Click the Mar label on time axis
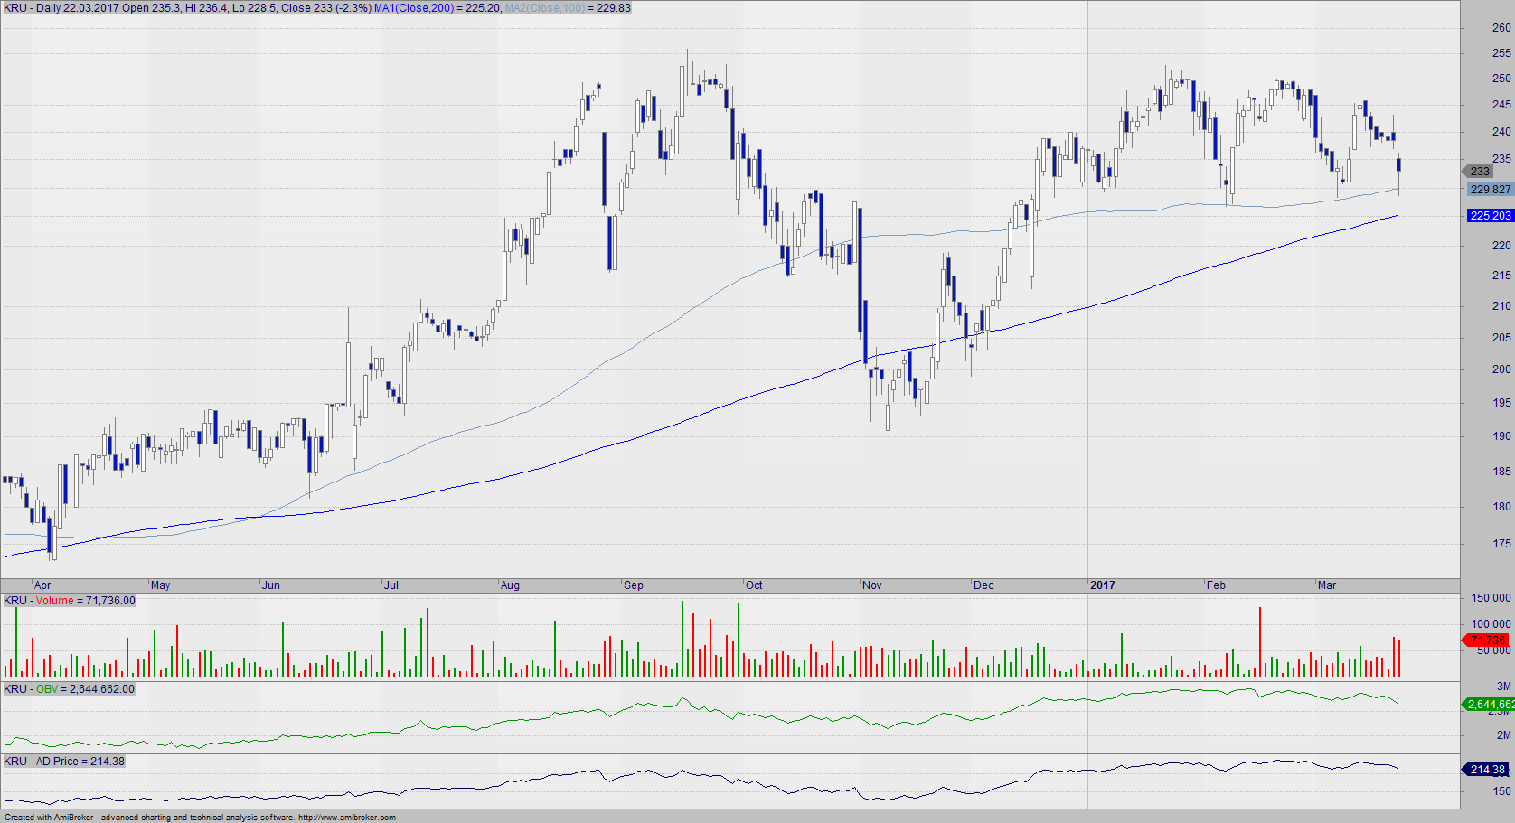Viewport: 1515px width, 823px height. point(1327,585)
